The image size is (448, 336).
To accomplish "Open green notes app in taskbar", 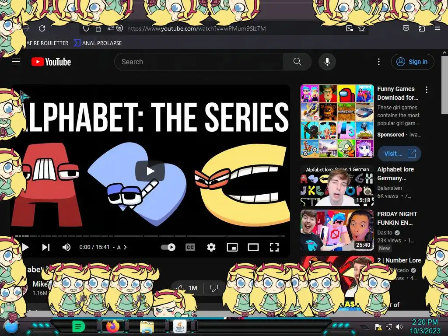I will 79,326.
